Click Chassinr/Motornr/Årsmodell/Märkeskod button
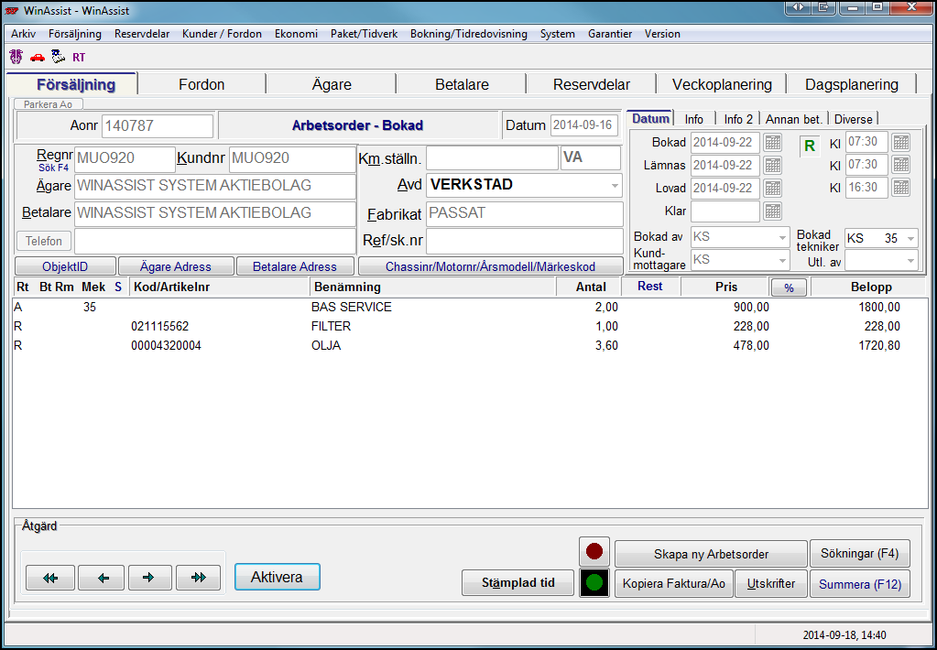The width and height of the screenshot is (937, 650). 490,266
